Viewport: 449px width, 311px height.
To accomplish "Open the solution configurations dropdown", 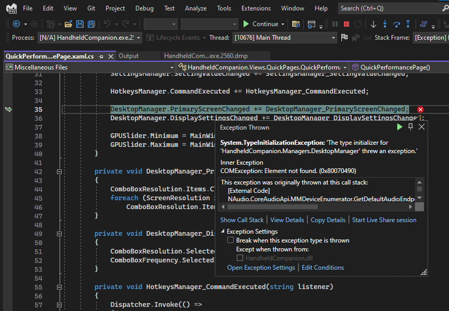I will point(160,24).
